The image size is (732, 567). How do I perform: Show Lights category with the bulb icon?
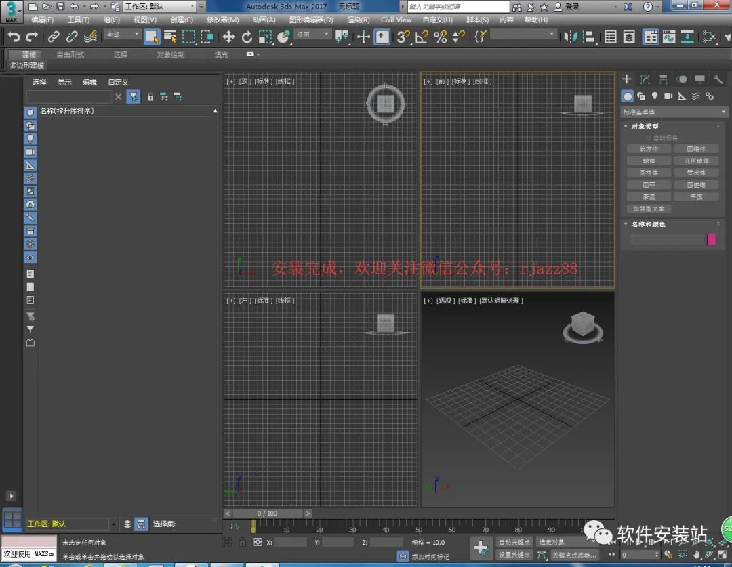655,96
